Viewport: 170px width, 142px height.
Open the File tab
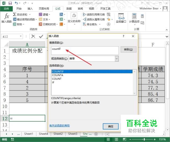point(6,9)
